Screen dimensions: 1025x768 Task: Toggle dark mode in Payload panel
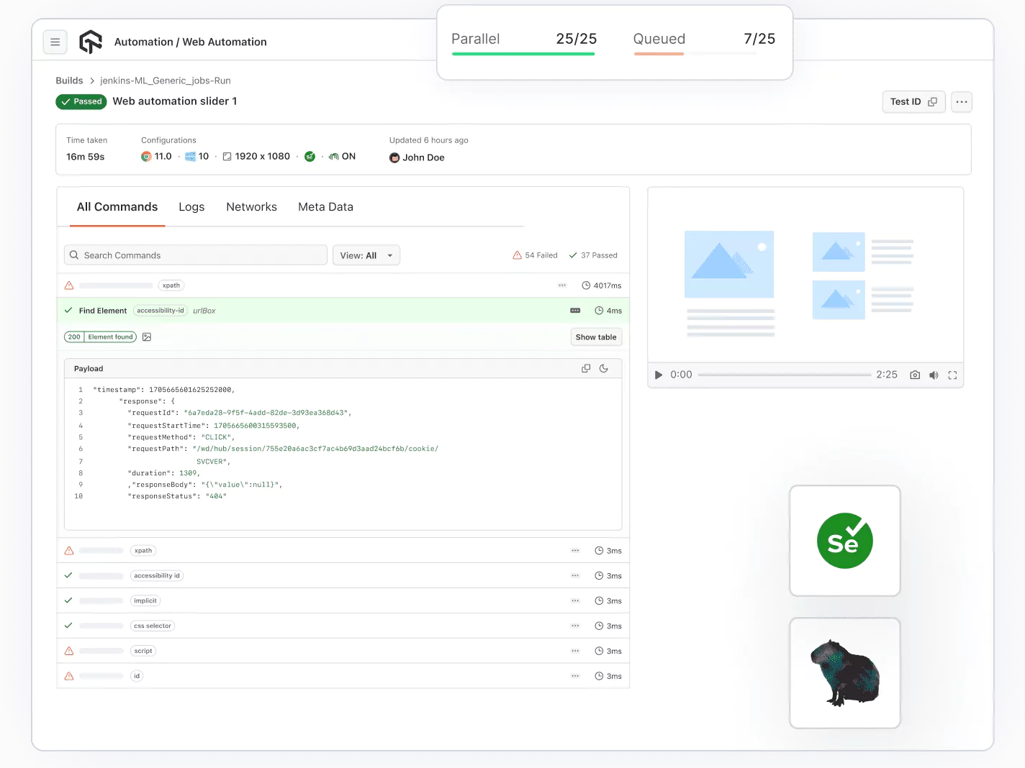604,368
